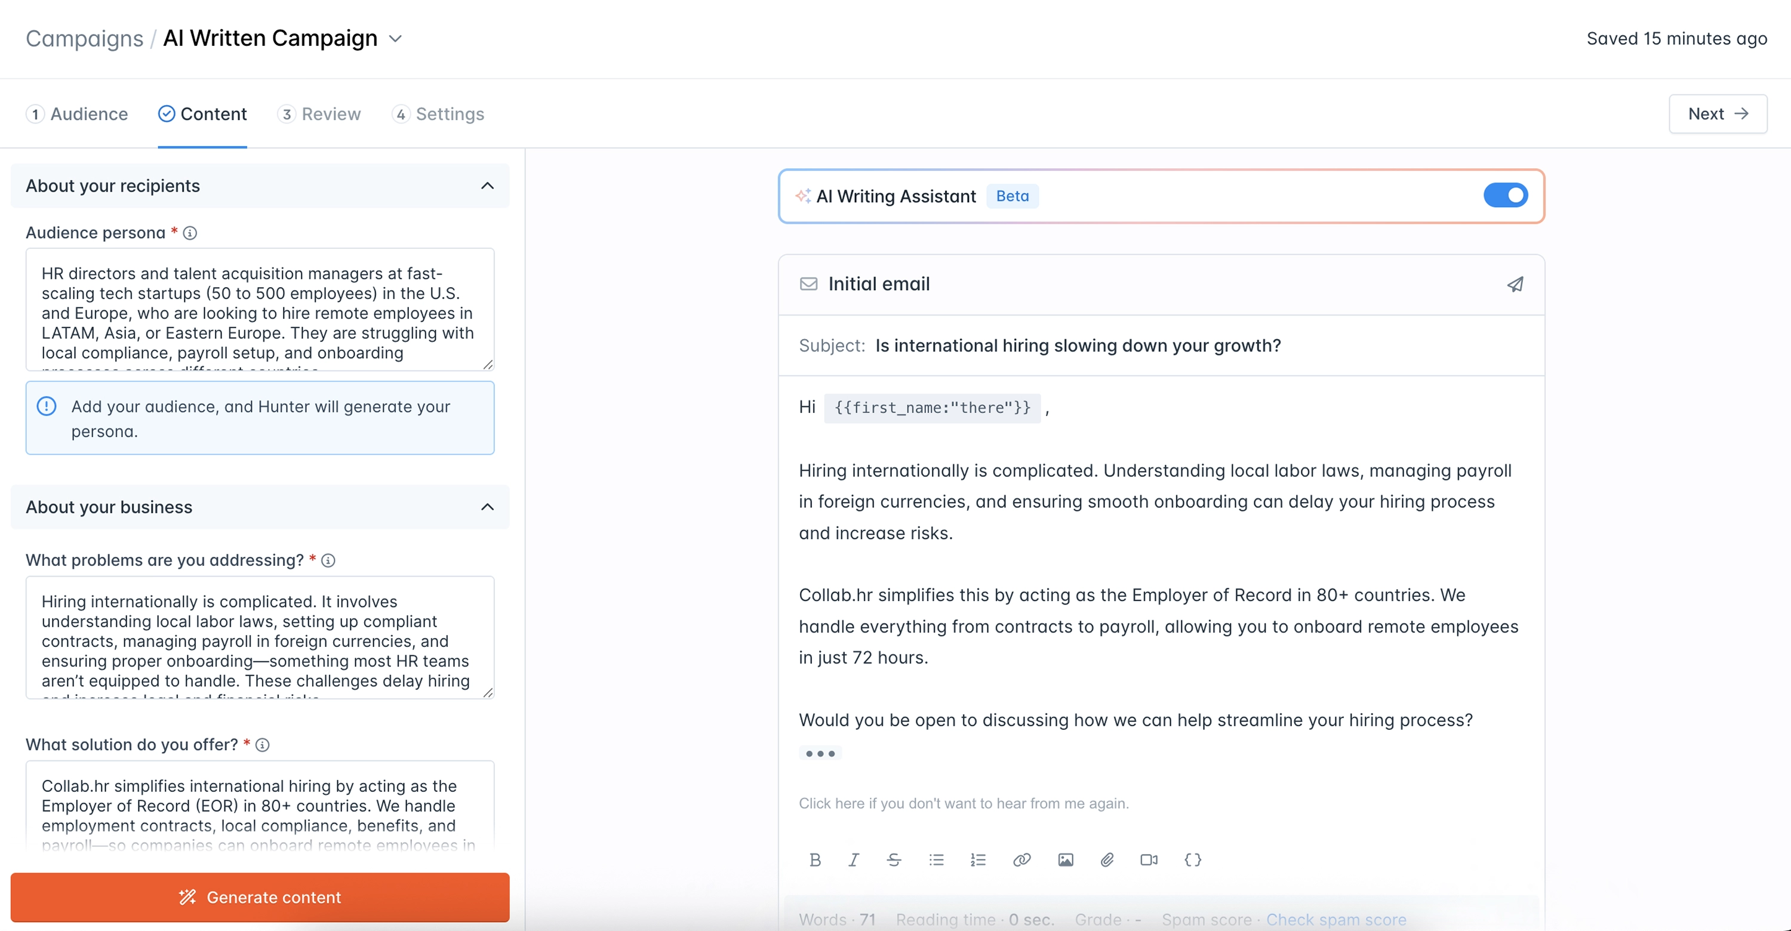Expand the collapsed email signature dots
This screenshot has height=931, width=1791.
[820, 753]
